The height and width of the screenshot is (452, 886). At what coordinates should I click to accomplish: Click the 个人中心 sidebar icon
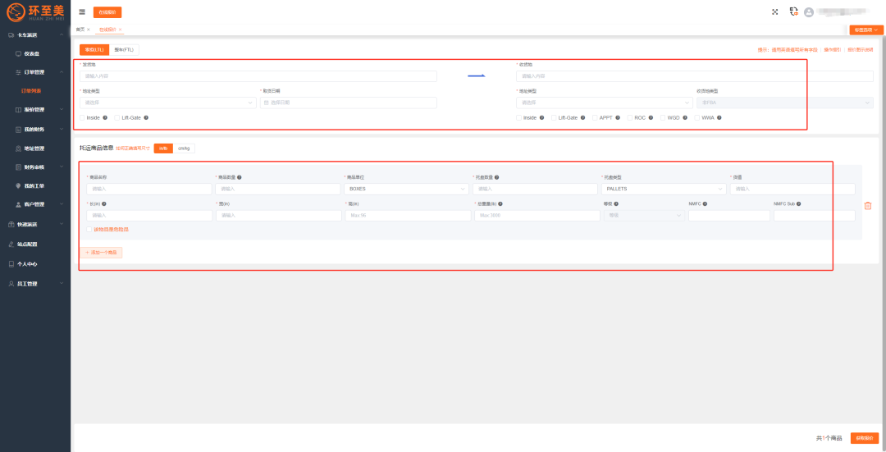(11, 264)
